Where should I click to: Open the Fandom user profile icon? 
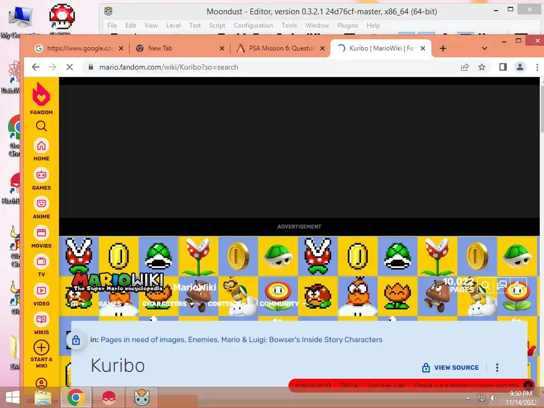click(41, 383)
